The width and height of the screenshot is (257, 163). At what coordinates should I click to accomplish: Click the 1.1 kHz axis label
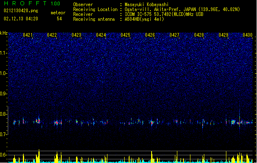3,53
